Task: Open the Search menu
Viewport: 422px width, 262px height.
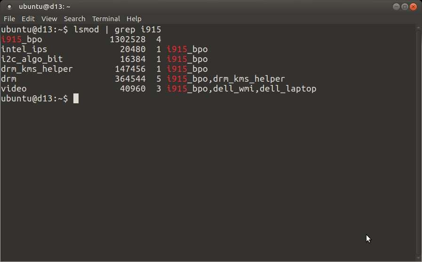Action: (x=74, y=19)
